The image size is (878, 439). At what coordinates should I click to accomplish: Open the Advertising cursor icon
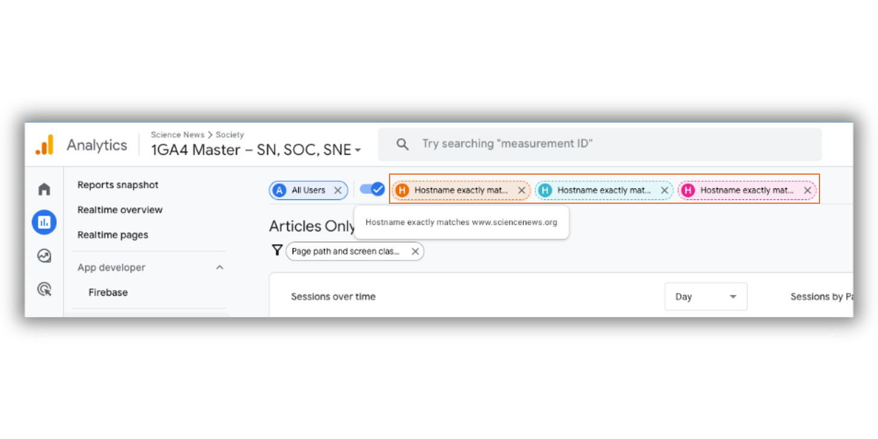(44, 289)
